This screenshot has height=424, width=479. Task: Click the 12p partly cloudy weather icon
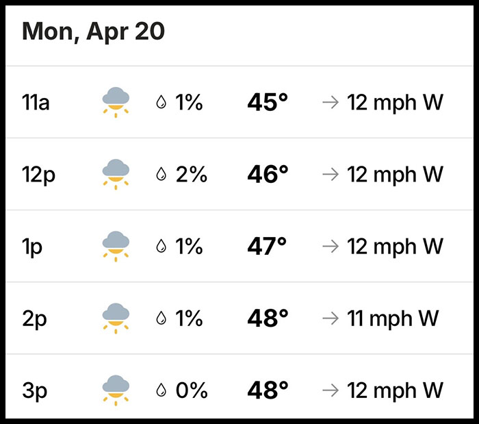pyautogui.click(x=116, y=175)
